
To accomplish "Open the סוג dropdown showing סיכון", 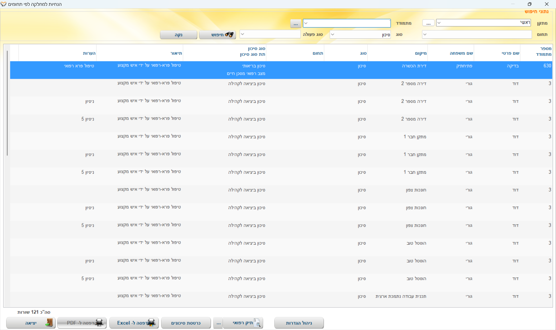I will pos(333,34).
